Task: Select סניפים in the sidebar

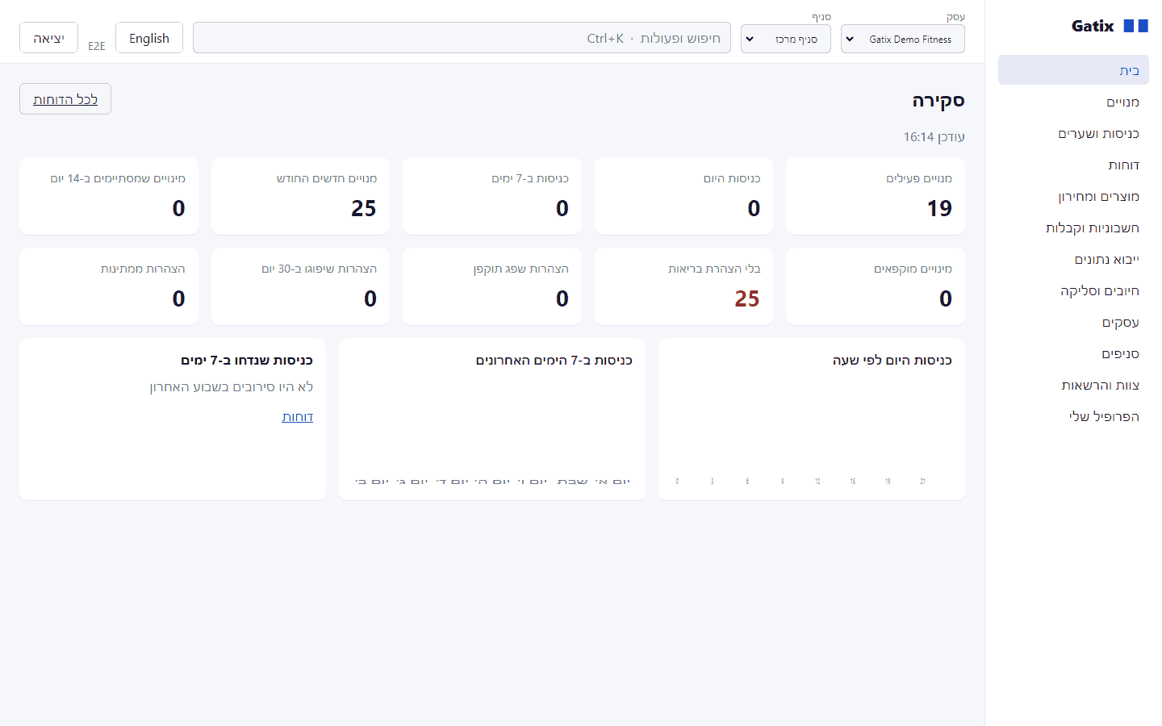Action: (1073, 353)
